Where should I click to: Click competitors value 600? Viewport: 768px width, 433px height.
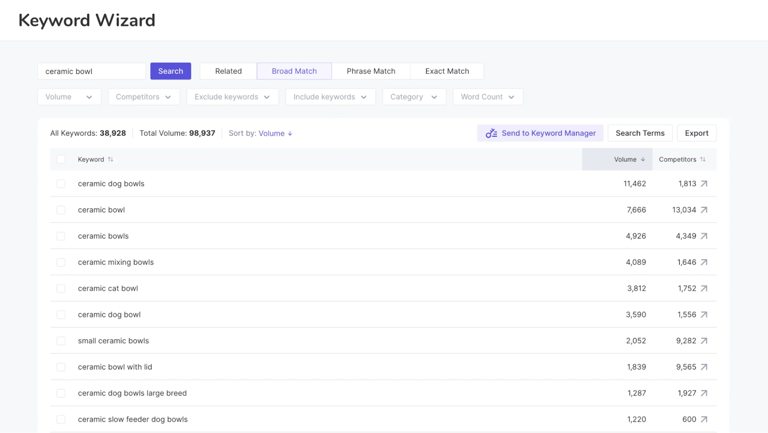click(x=689, y=420)
